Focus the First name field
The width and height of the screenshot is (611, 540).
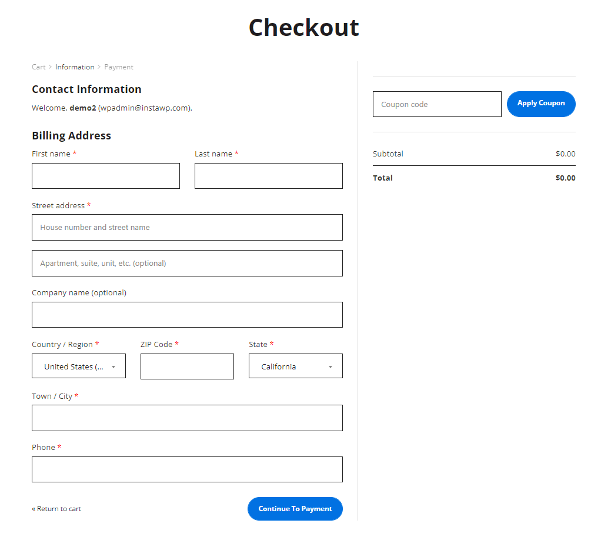pos(106,176)
